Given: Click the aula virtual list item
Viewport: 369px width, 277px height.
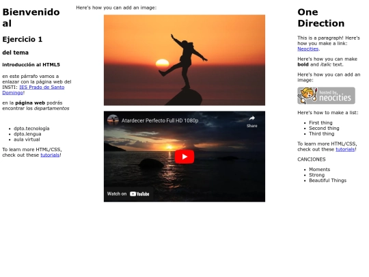Looking at the screenshot, I should pos(27,140).
